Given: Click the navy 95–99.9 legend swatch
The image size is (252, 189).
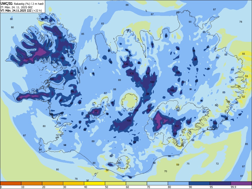Looking at the screenshot, I should [x=220, y=183].
